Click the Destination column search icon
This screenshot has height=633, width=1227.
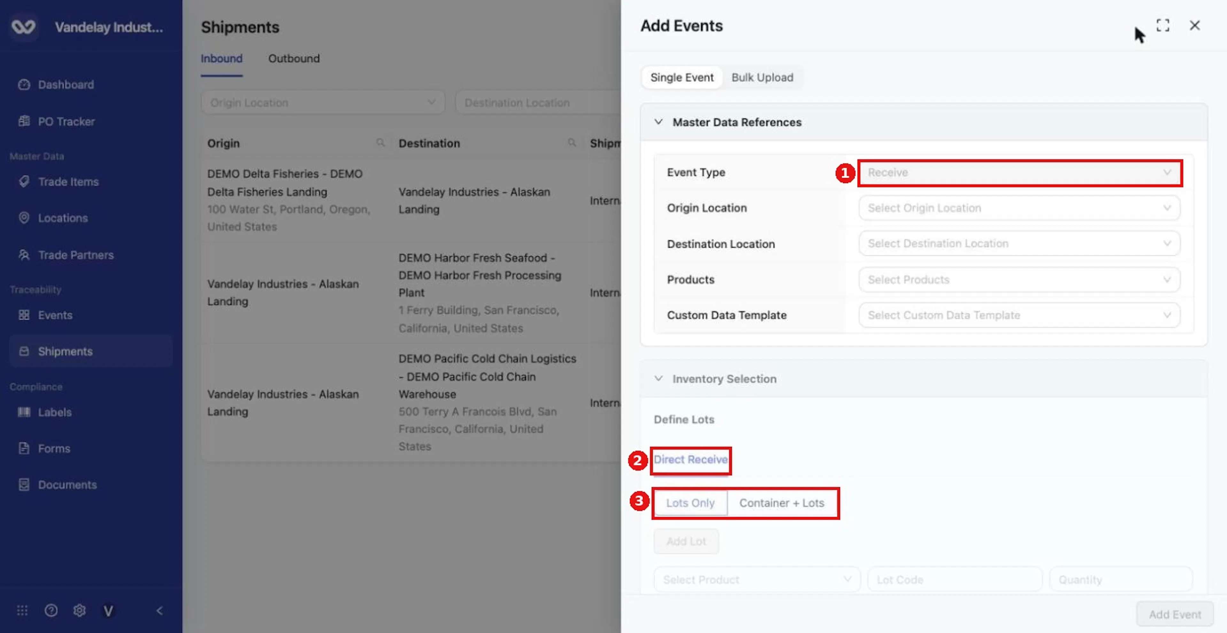(572, 143)
